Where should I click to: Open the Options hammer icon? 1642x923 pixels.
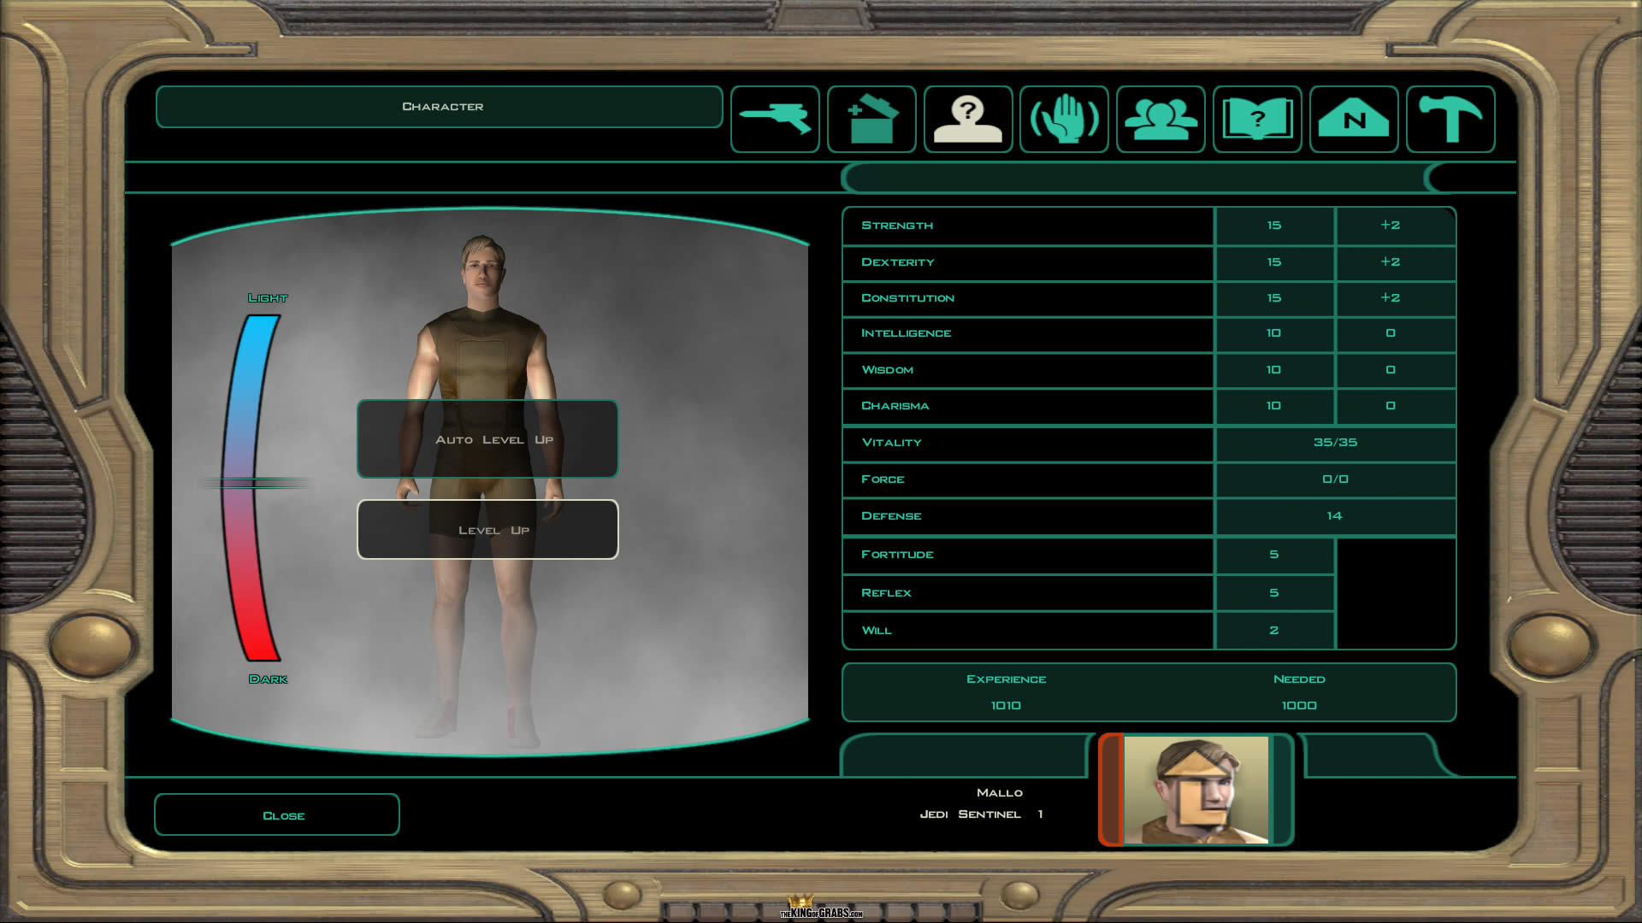point(1450,119)
